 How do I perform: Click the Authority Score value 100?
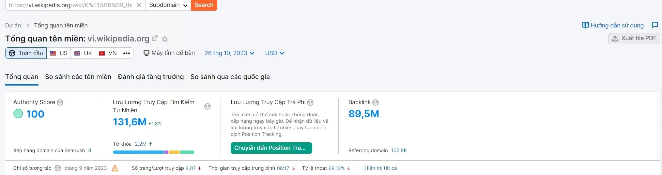coord(35,114)
